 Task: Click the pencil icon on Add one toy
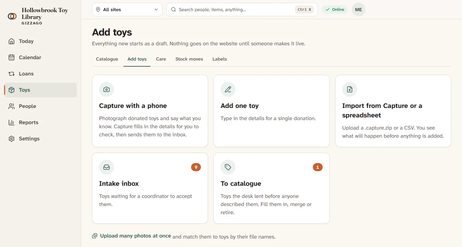[228, 89]
